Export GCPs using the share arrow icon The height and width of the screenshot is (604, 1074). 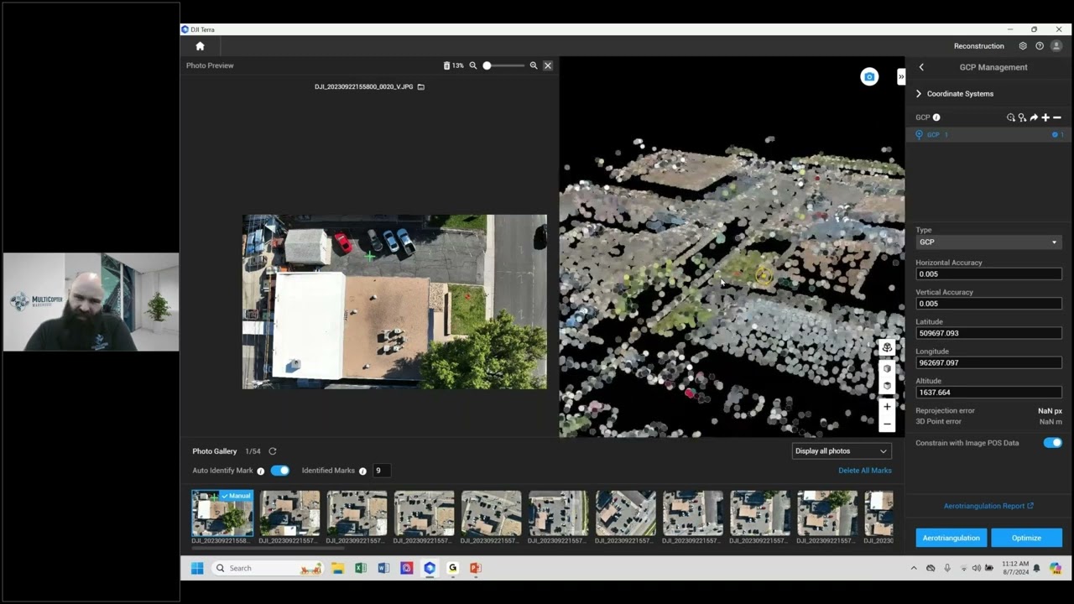click(1034, 117)
